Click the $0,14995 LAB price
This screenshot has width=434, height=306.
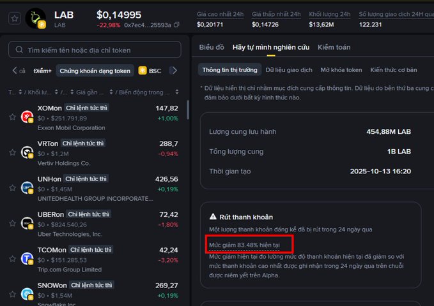click(119, 15)
